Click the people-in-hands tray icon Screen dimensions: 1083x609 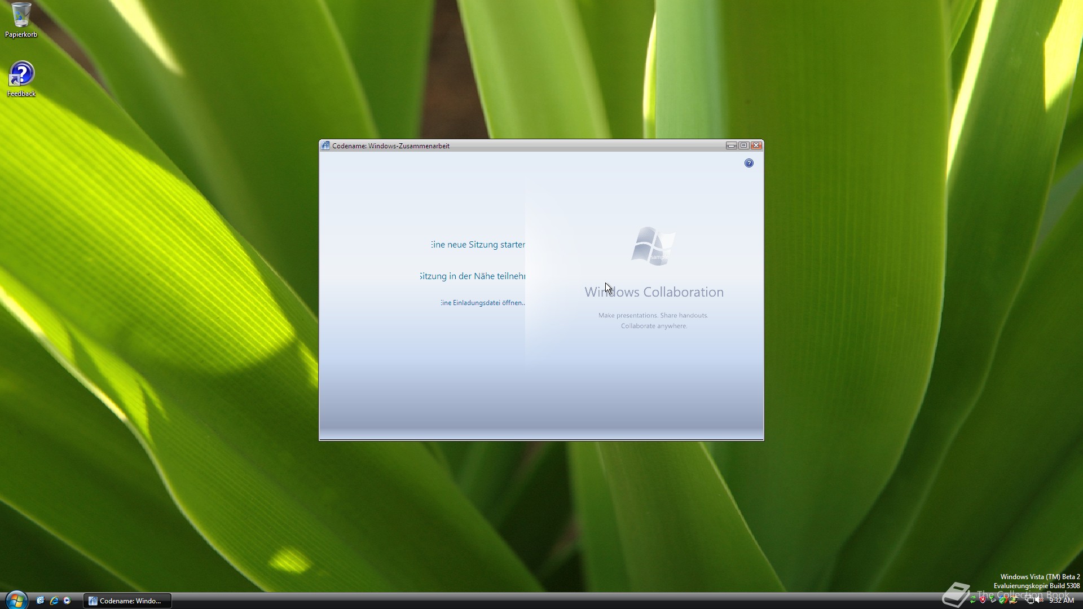click(x=1014, y=600)
